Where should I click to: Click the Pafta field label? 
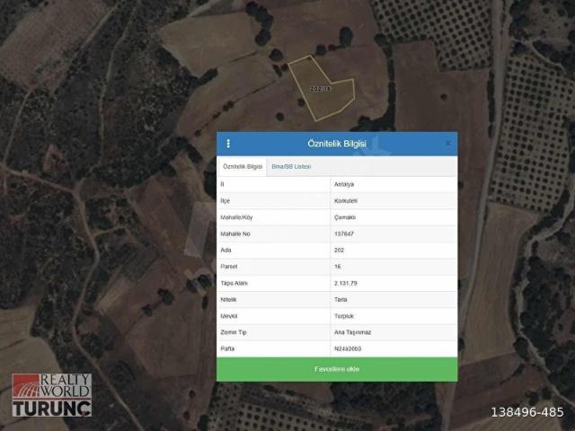point(227,349)
